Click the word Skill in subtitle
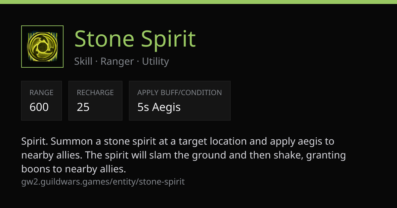Viewport: 397px width, 208px height. (x=83, y=61)
